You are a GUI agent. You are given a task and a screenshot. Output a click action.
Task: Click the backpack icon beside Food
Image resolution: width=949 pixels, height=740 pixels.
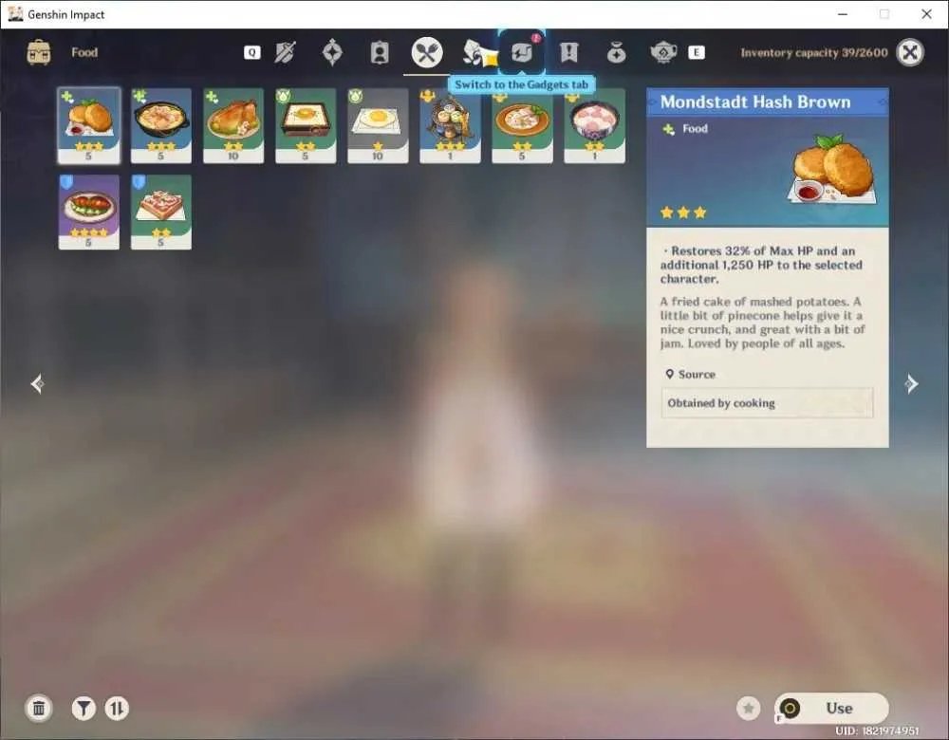point(39,52)
